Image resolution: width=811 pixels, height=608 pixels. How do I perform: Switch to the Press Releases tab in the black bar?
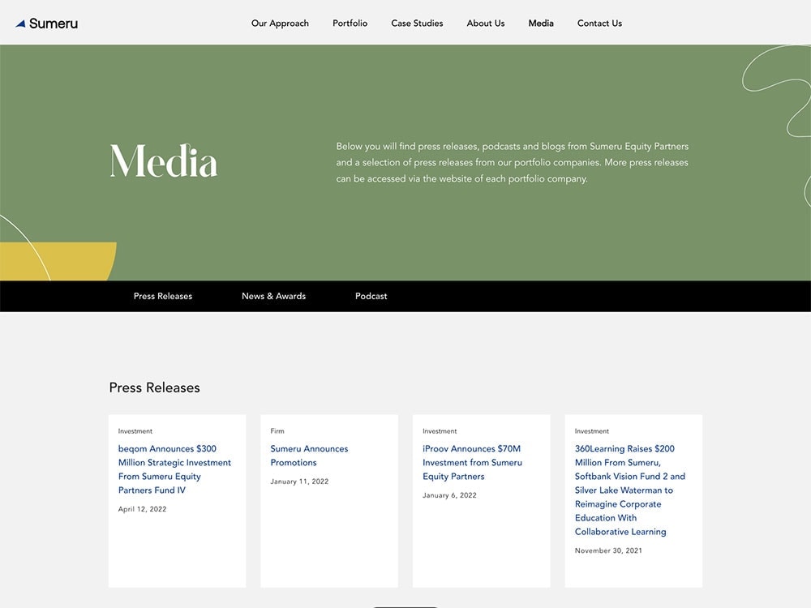163,296
